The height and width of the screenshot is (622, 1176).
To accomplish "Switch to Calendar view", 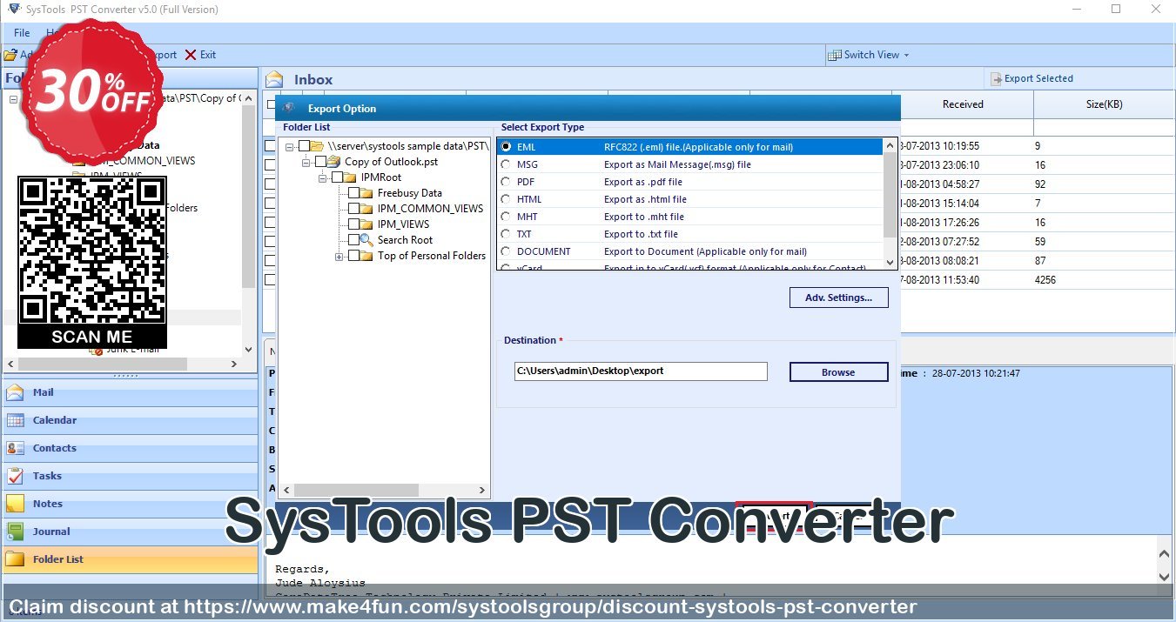I will (x=130, y=420).
